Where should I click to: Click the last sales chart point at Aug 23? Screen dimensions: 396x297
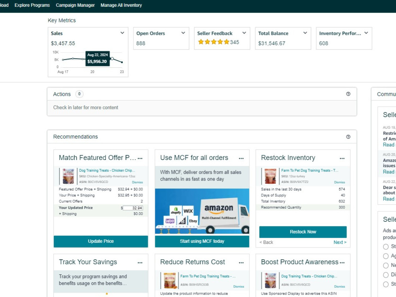[x=122, y=62]
